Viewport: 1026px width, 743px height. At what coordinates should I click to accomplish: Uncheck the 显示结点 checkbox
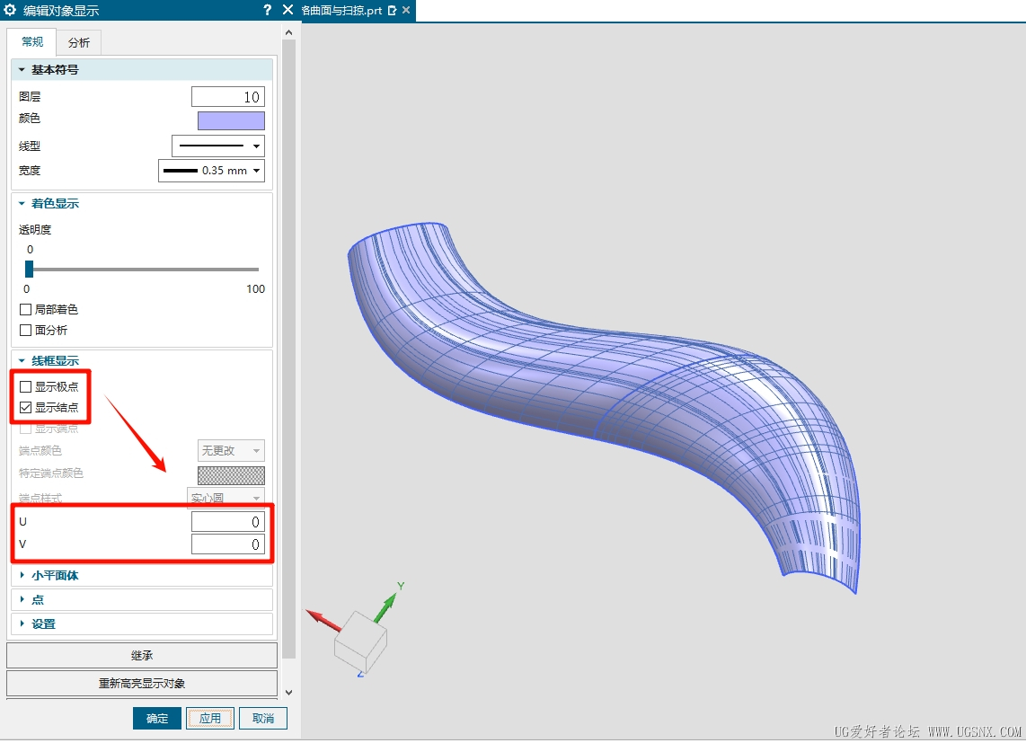coord(25,407)
